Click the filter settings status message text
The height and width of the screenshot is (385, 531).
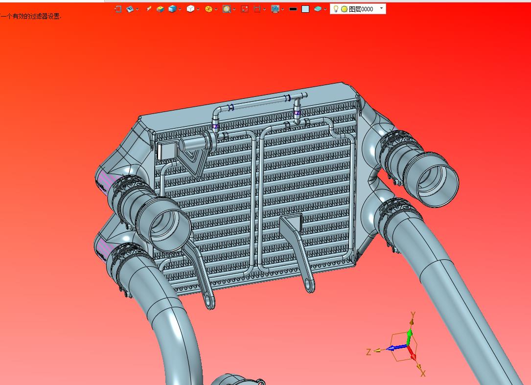(30, 16)
